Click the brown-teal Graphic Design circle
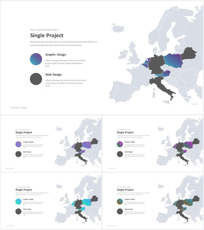This screenshot has height=230, width=204. [120, 202]
